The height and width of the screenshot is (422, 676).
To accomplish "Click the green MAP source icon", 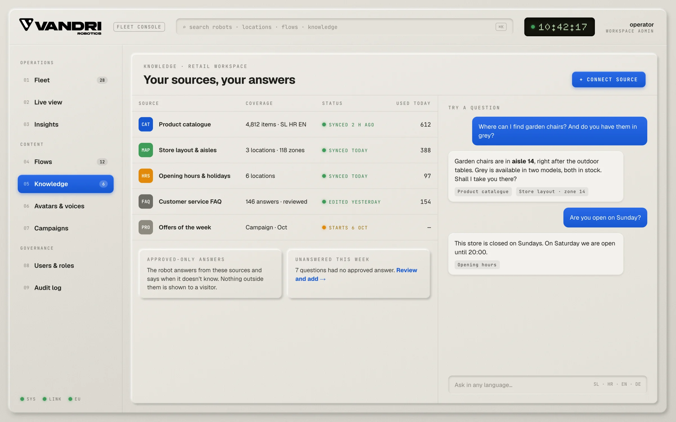I will pyautogui.click(x=146, y=150).
